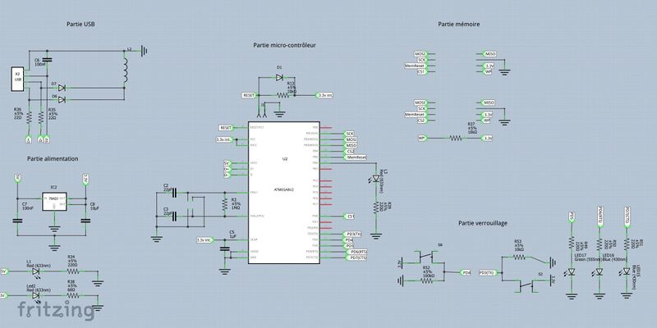Select the IC2 voltage regulator
Screen dimensions: 657x328
pyautogui.click(x=53, y=200)
